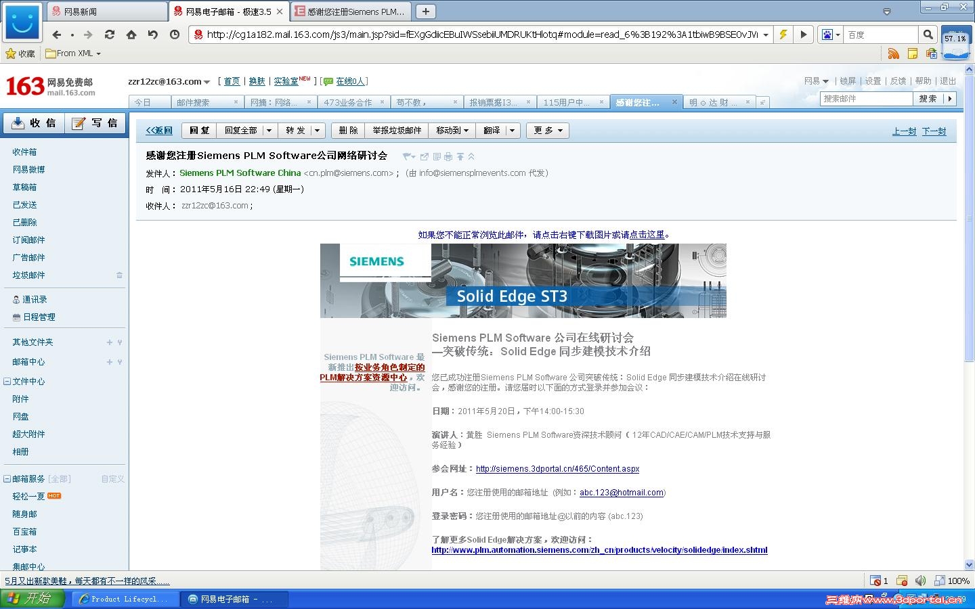Screen dimensions: 975x609
Task: Click the go/play arrow next to address bar
Action: [803, 35]
